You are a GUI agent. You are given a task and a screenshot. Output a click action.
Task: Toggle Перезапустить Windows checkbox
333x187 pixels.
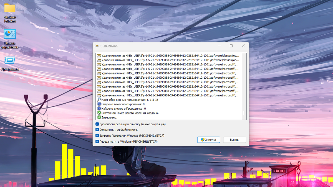[x=97, y=142]
